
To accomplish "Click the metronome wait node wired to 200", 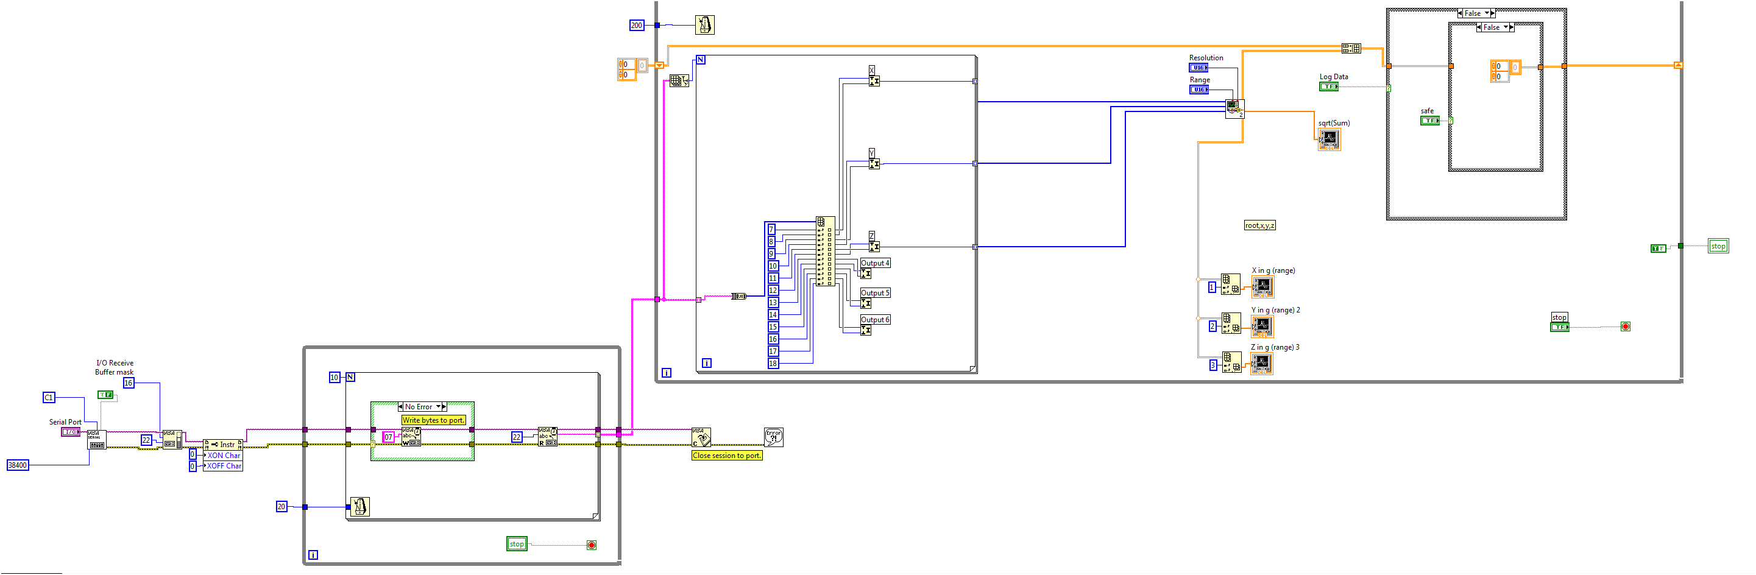I will pos(705,25).
